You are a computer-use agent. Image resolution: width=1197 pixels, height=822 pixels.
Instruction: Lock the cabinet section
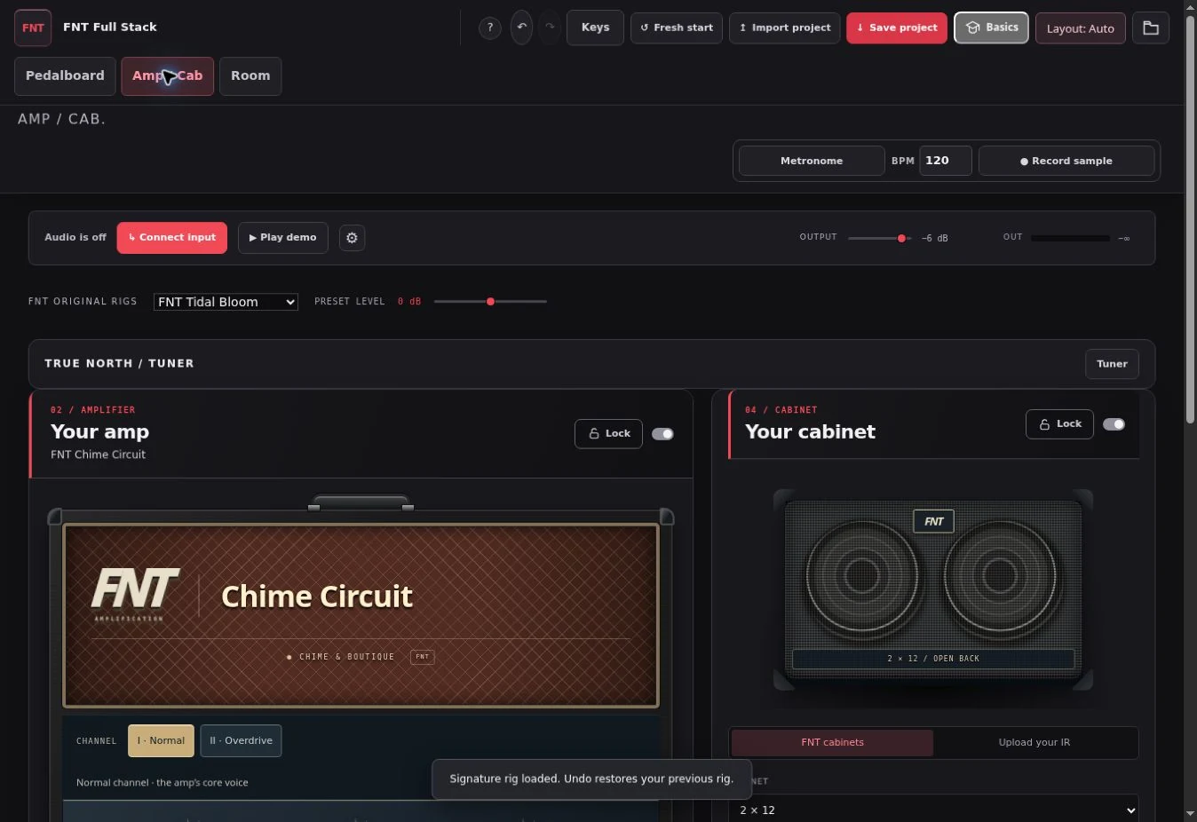(x=1059, y=424)
